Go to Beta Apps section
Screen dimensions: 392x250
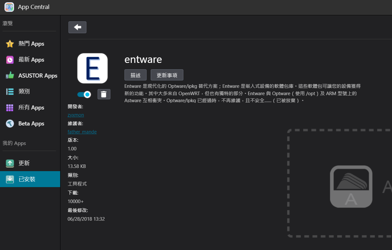pyautogui.click(x=31, y=124)
